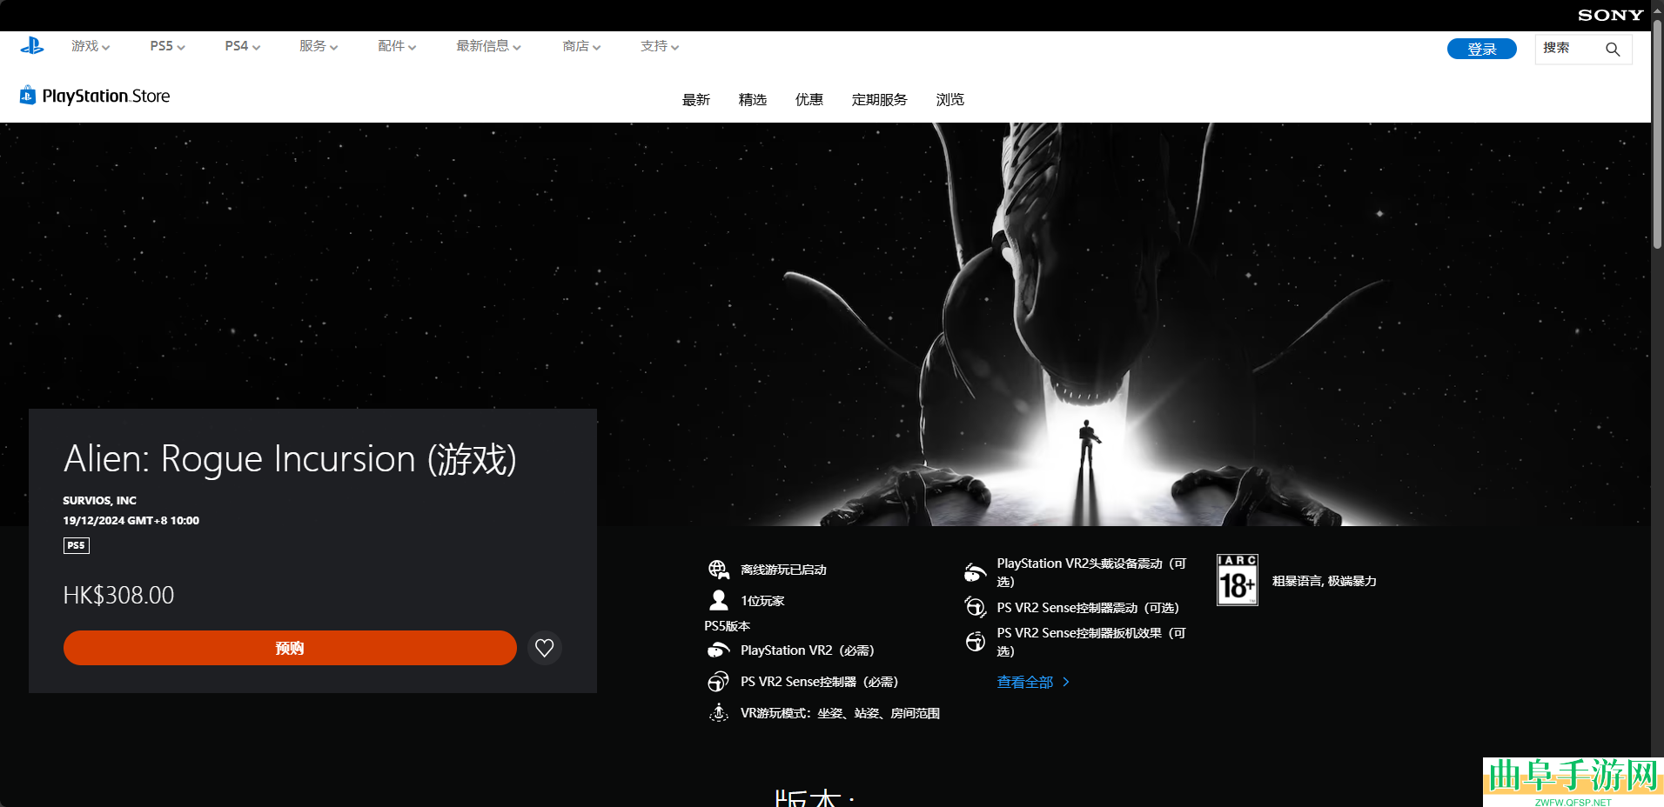Click the single player person icon
The image size is (1664, 807).
tap(719, 600)
